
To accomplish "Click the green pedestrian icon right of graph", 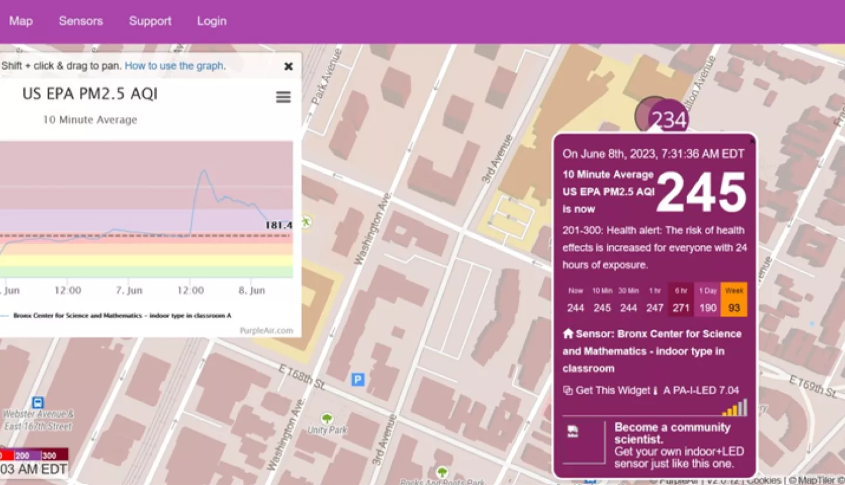I will click(x=305, y=222).
